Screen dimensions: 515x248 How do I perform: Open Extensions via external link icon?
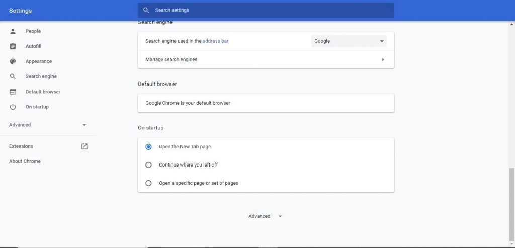(84, 146)
